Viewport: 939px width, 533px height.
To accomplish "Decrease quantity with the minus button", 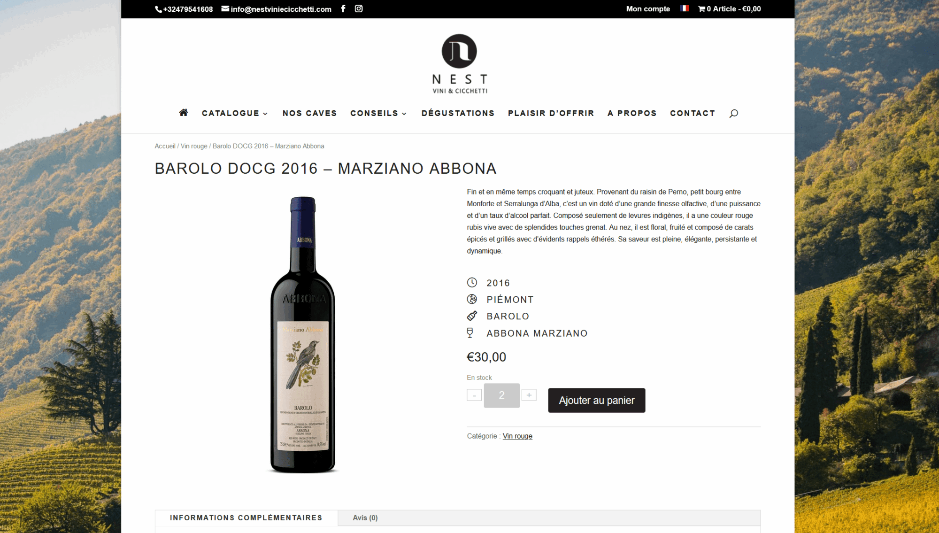I will [x=474, y=395].
